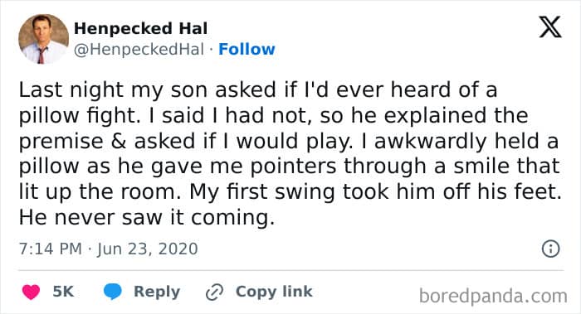
Task: Like the tweet with the pink heart icon
Action: 32,292
